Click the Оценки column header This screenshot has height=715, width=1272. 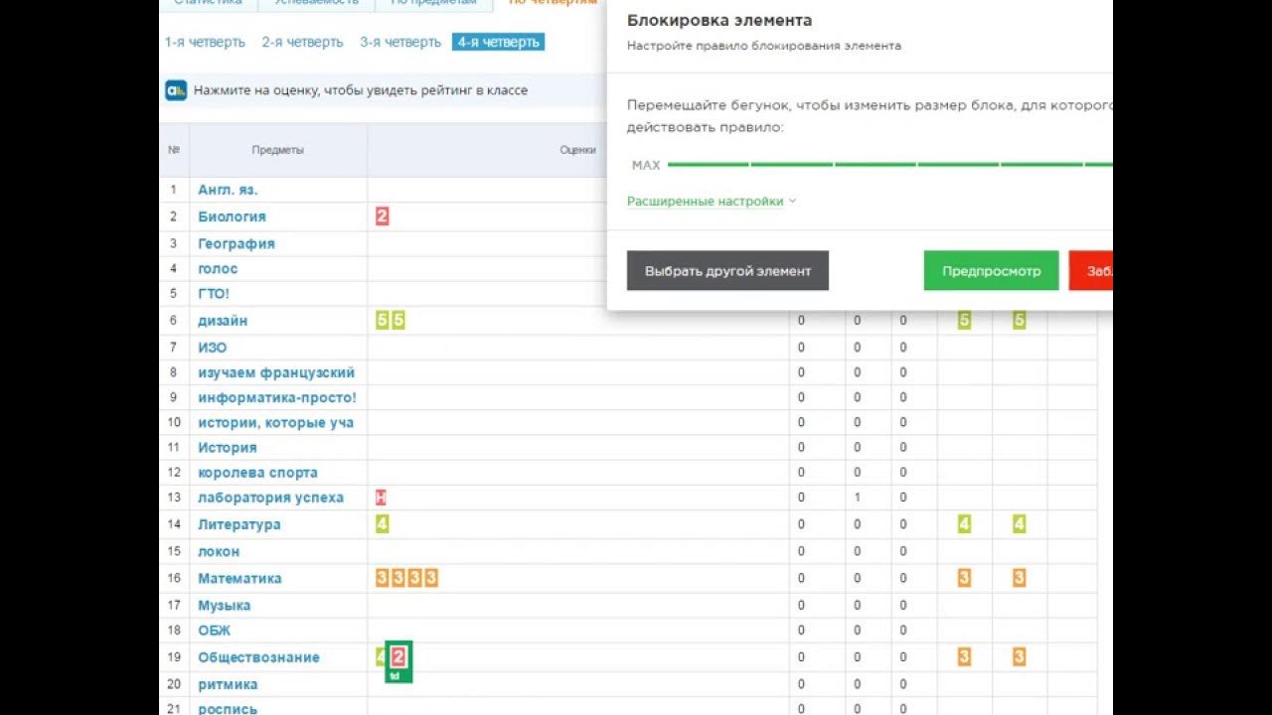tap(577, 150)
